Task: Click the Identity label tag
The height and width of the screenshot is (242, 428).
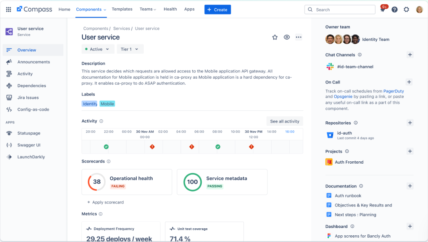Action: (x=90, y=104)
